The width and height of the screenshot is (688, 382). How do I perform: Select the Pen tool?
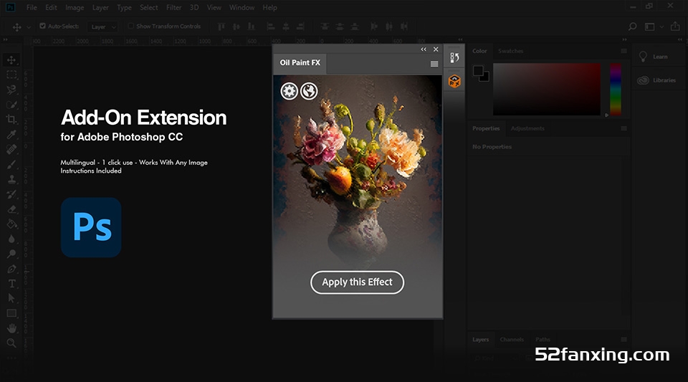(11, 269)
